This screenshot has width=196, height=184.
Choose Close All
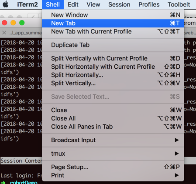(x=113, y=118)
